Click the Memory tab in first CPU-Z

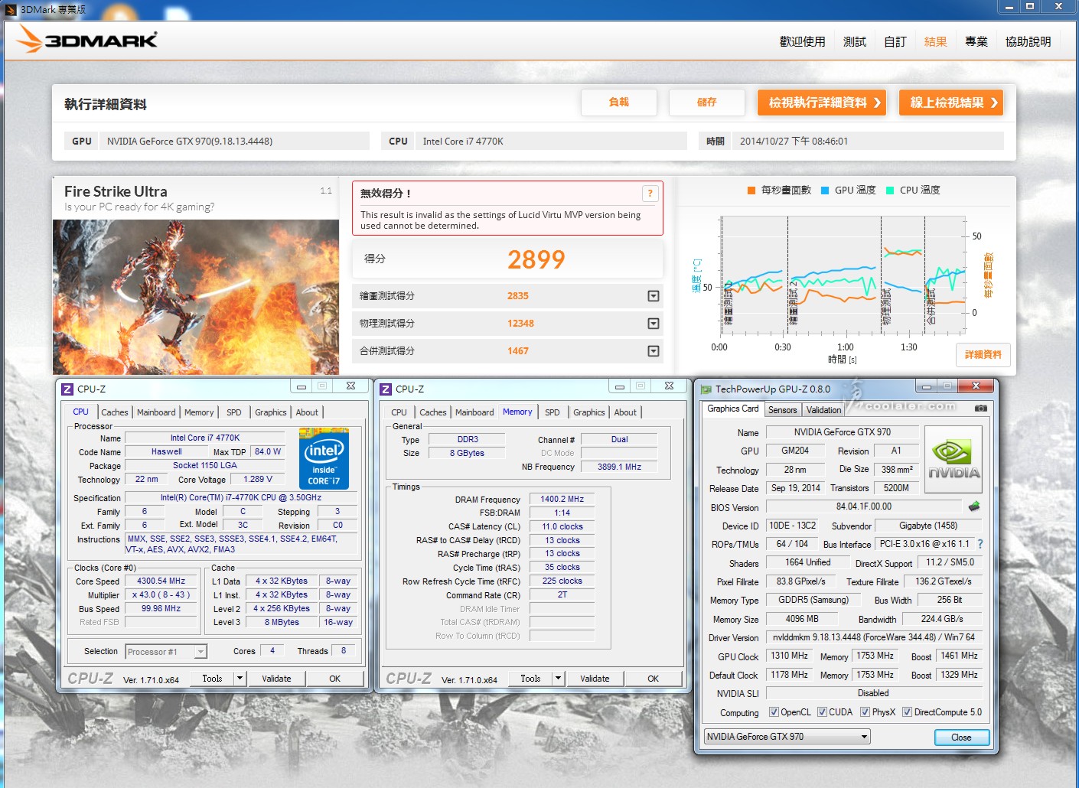point(199,412)
